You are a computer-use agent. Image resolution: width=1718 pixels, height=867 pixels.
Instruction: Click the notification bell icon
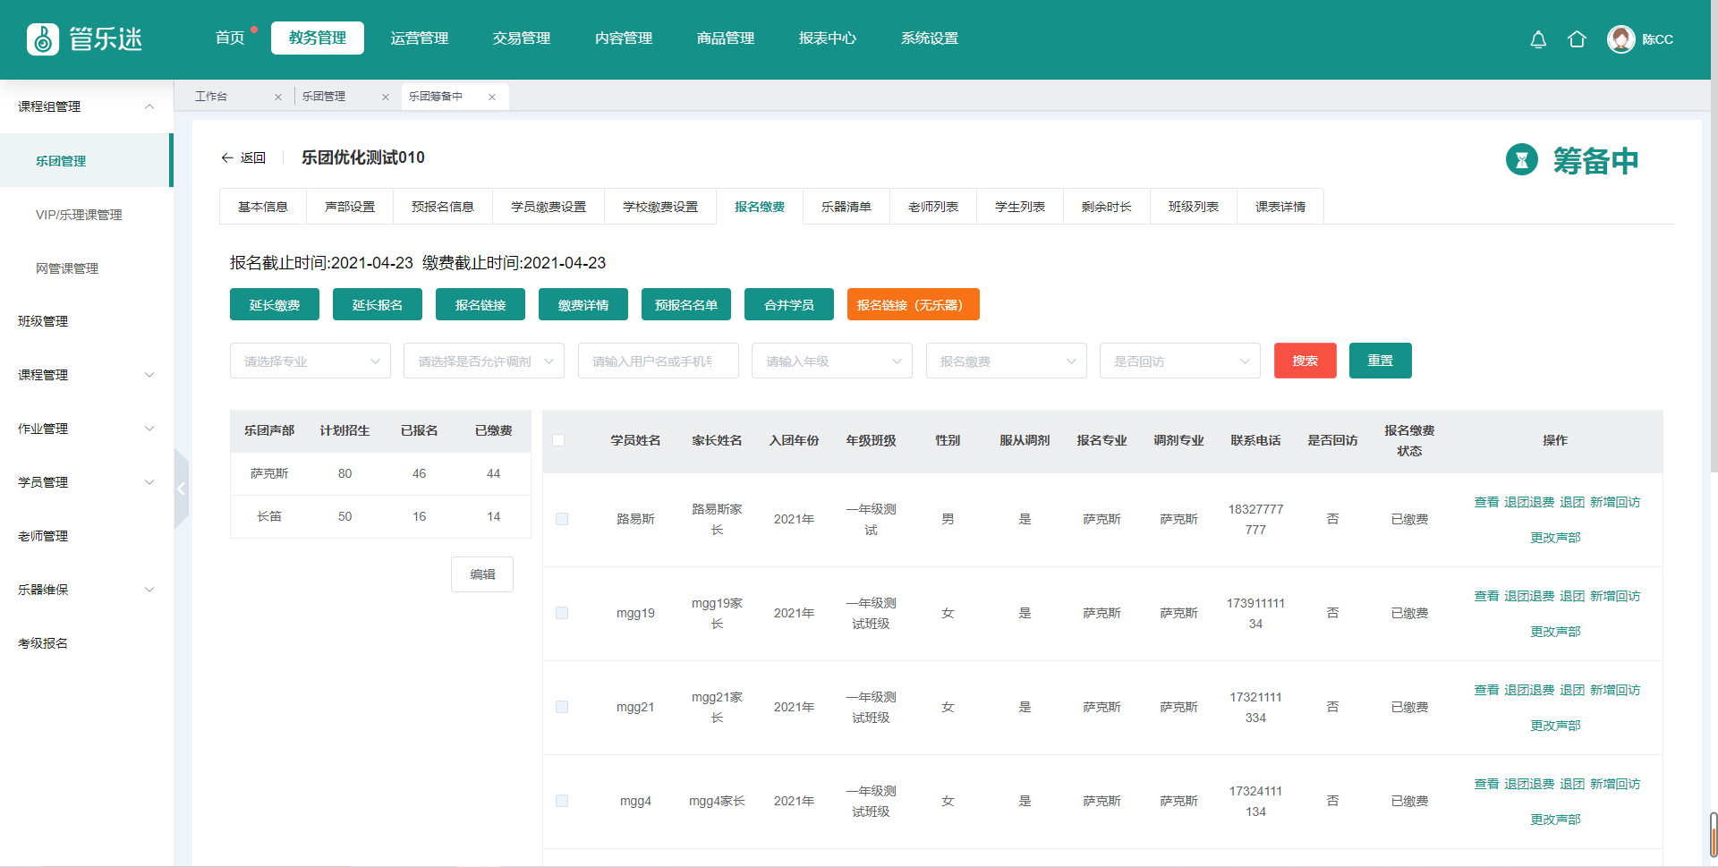coord(1538,39)
